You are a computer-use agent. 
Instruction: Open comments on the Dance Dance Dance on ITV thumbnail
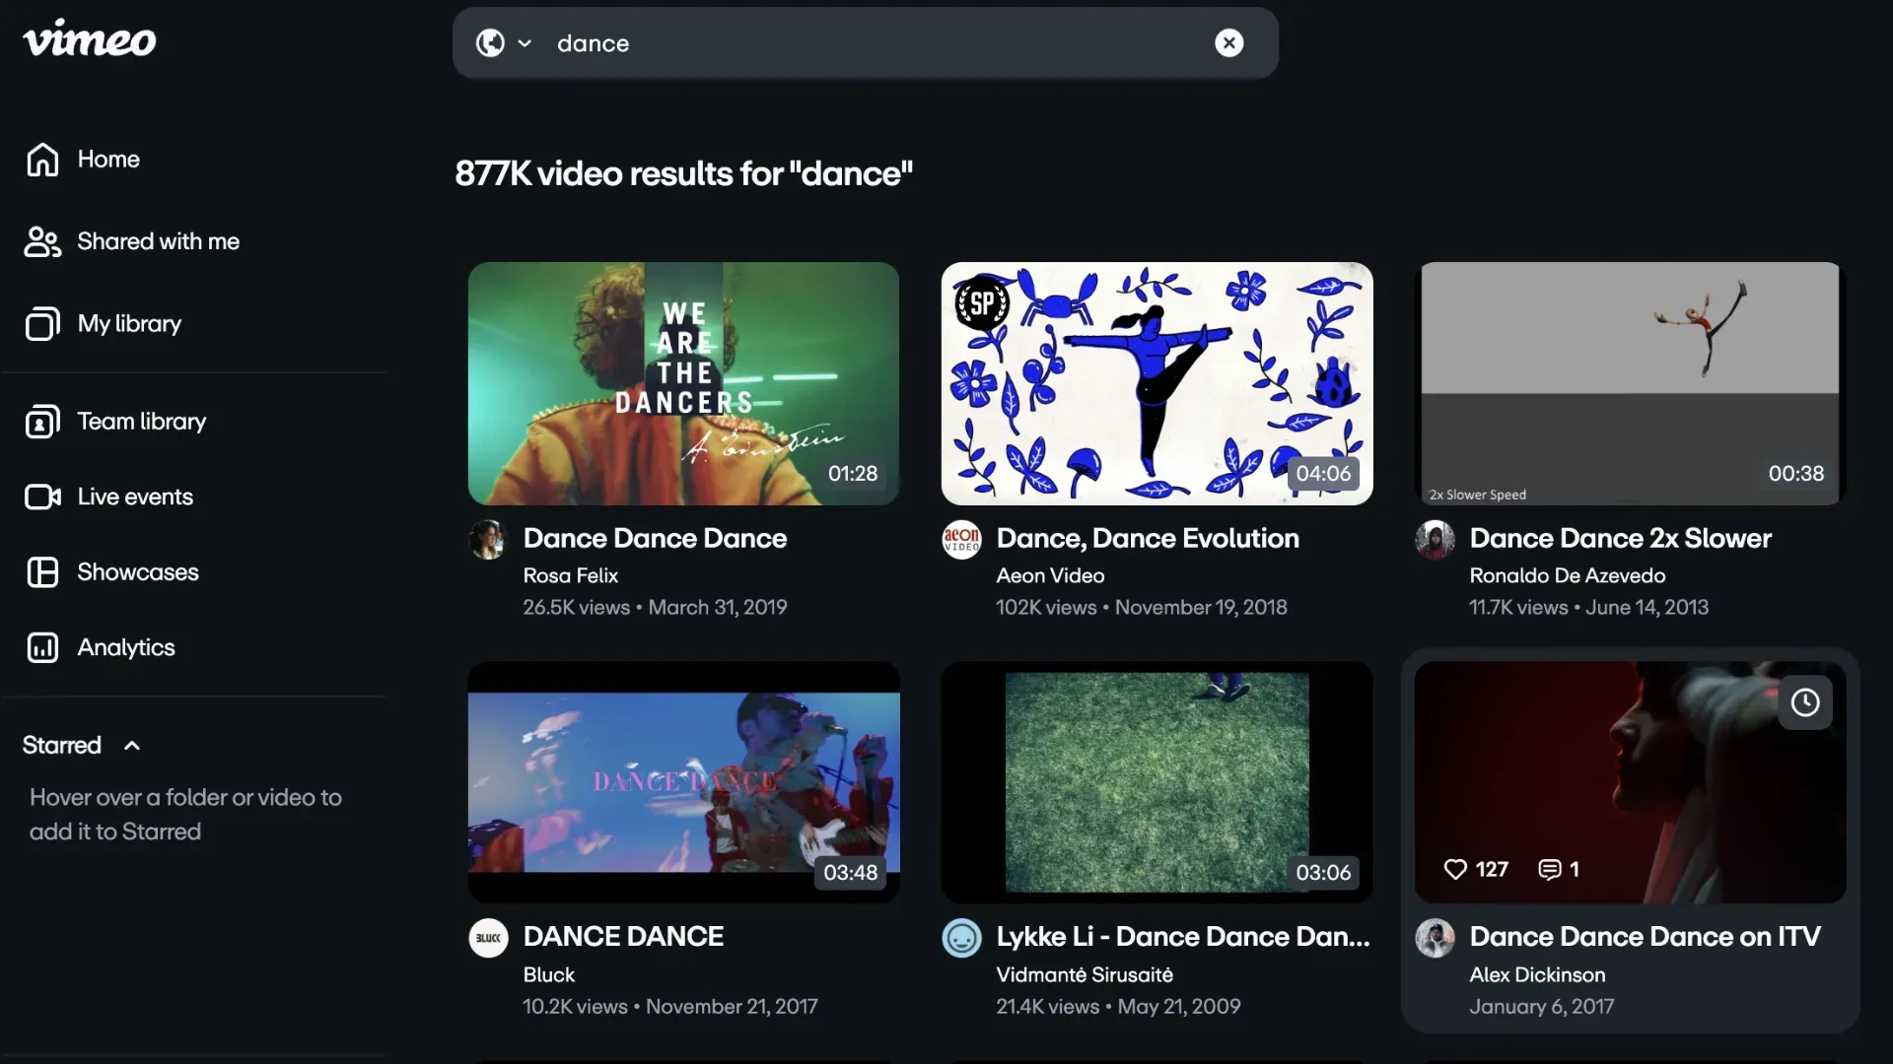[x=1550, y=869]
